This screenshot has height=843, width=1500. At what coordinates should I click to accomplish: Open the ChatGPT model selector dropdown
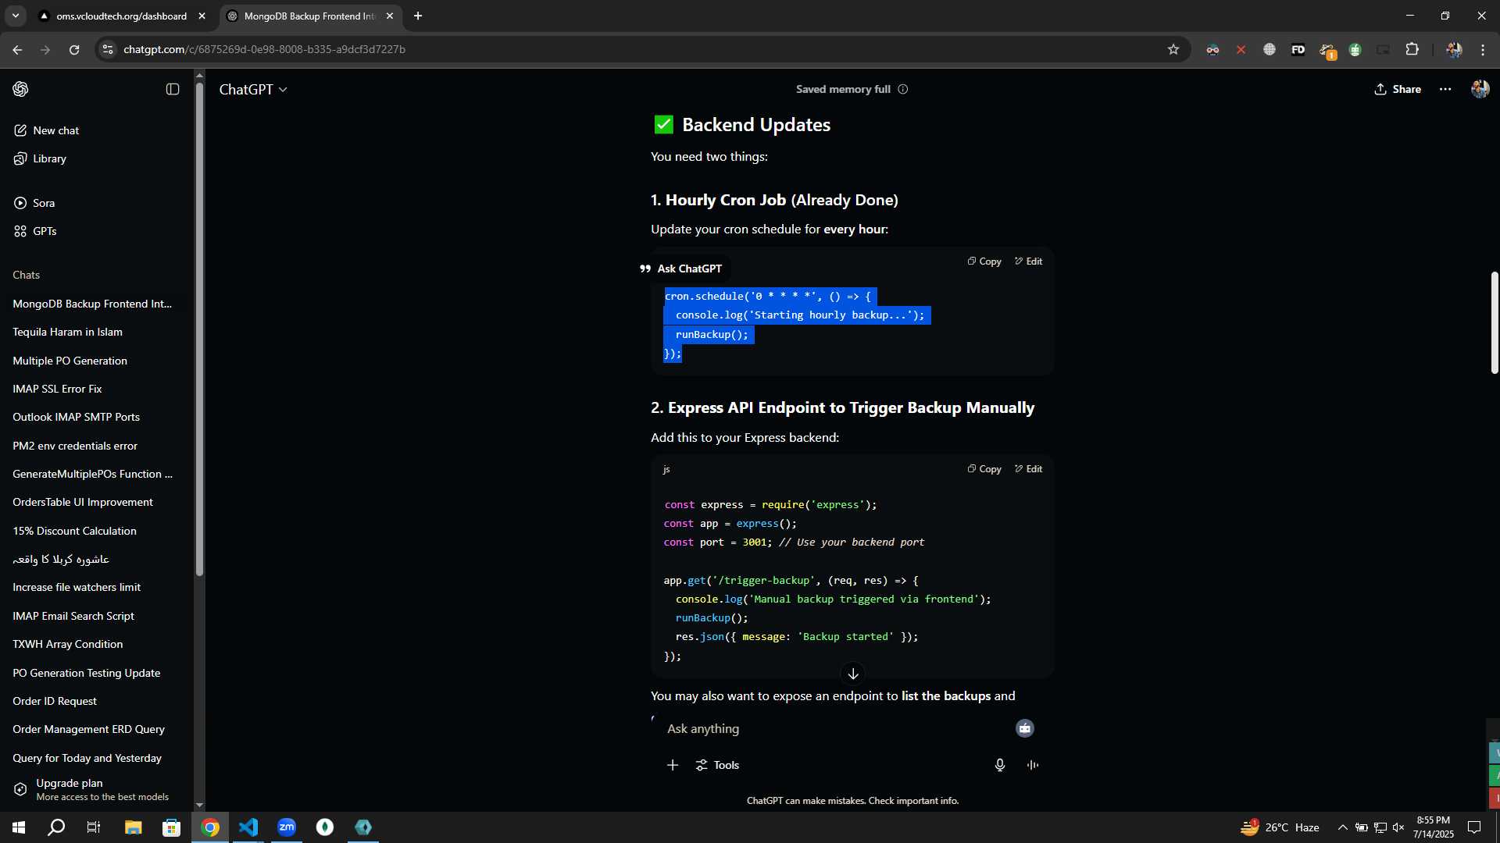253,90
